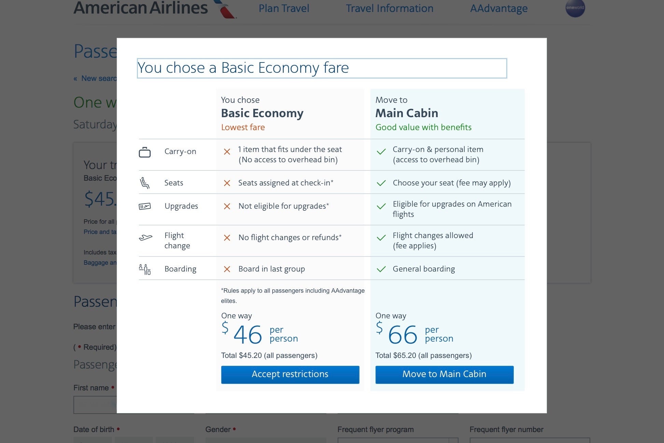Click green check next to Choose your seat
Image resolution: width=664 pixels, height=443 pixels.
[381, 183]
